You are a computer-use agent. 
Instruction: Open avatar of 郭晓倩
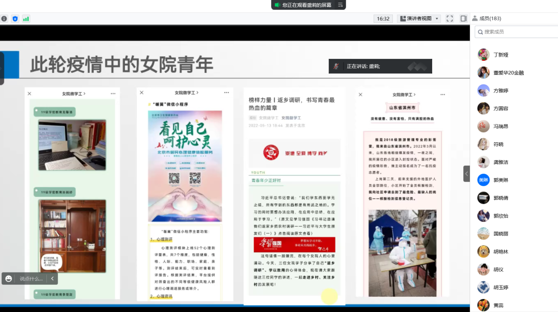(x=483, y=198)
